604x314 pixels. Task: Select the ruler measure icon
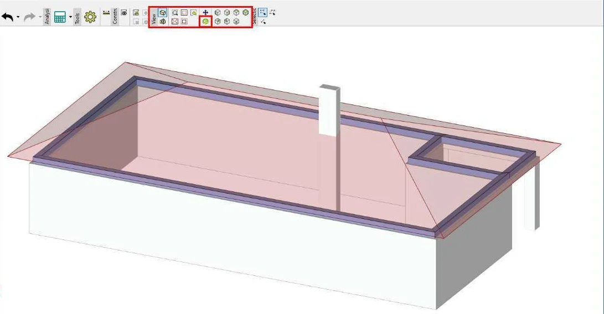(x=106, y=13)
